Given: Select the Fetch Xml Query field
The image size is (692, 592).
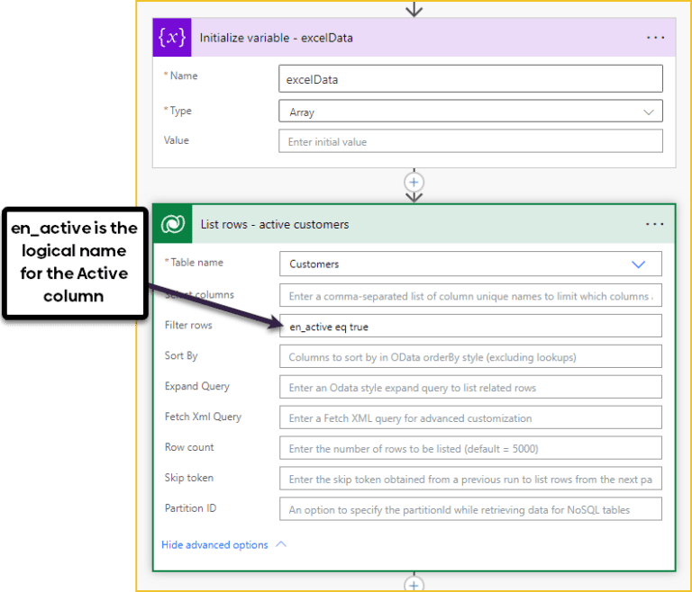Looking at the screenshot, I should pyautogui.click(x=470, y=418).
